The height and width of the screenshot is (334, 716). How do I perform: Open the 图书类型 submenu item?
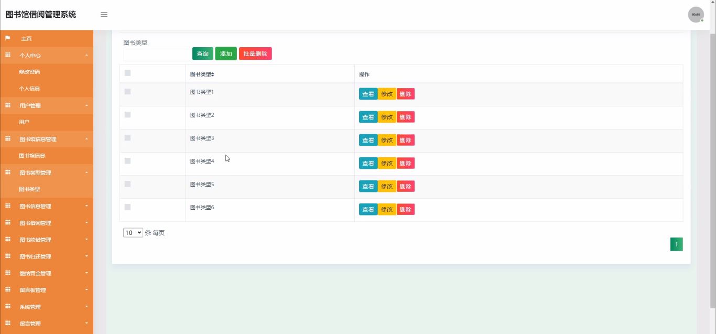coord(29,189)
